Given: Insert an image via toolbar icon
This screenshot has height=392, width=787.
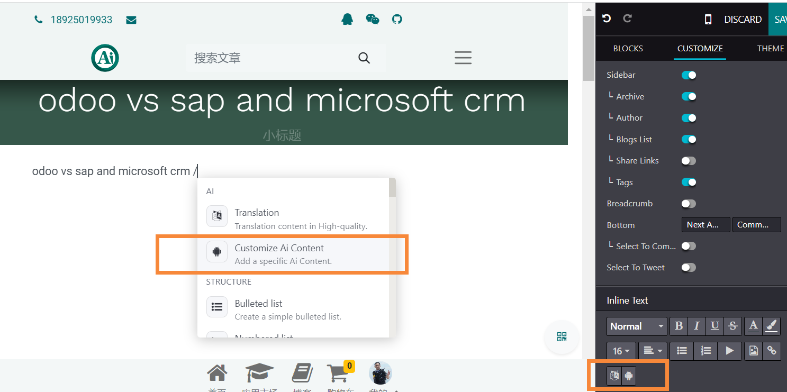Looking at the screenshot, I should tap(754, 350).
